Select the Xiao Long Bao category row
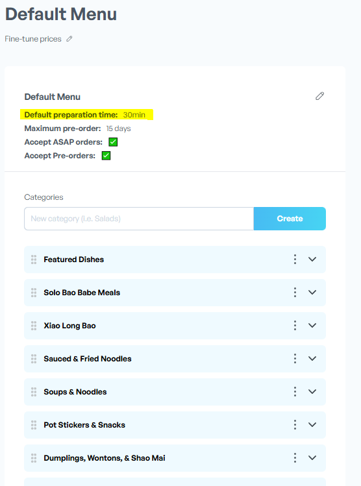Image resolution: width=361 pixels, height=486 pixels. pos(175,326)
